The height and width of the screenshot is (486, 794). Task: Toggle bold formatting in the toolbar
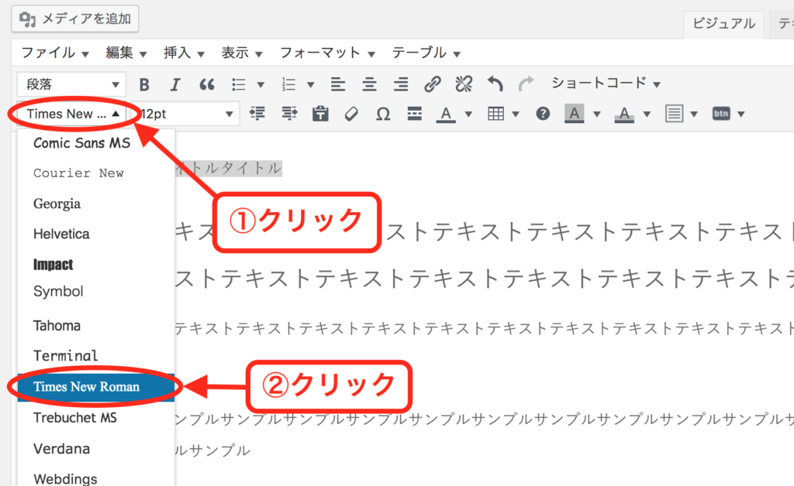[143, 84]
